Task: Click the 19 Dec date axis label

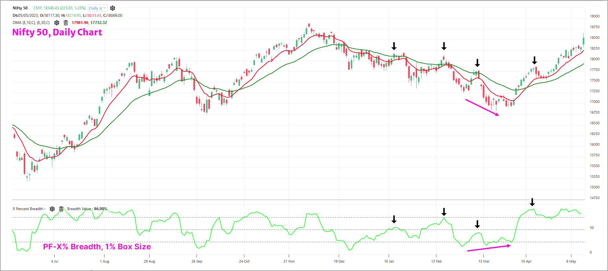Action: [x=339, y=261]
